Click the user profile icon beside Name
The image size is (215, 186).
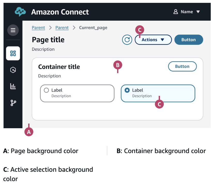click(x=176, y=12)
